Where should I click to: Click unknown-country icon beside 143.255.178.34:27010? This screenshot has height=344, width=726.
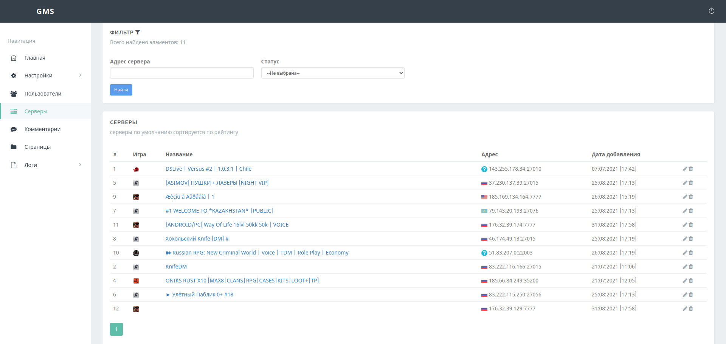click(484, 169)
